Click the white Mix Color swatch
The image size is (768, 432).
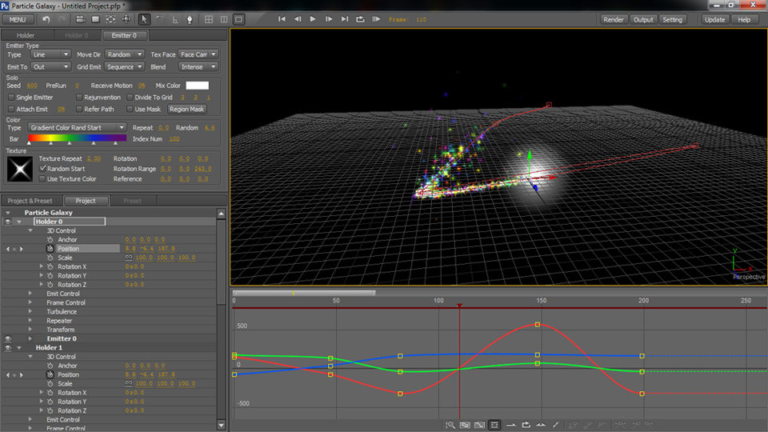(x=198, y=86)
